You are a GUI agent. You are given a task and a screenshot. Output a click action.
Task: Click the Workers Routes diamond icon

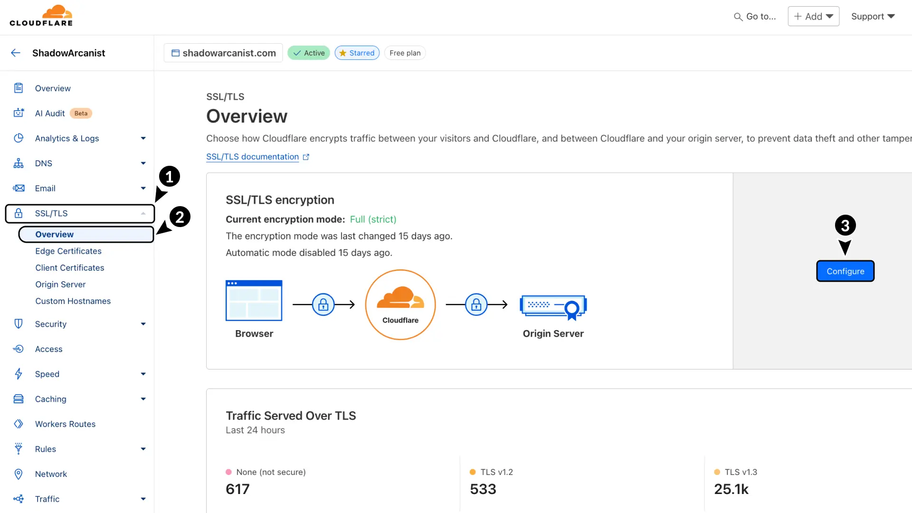[x=19, y=424]
